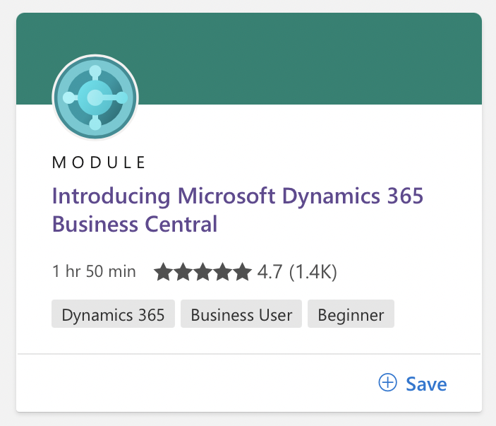Select the Dynamics 365 tag
Screen dimensions: 496x426
click(x=114, y=314)
